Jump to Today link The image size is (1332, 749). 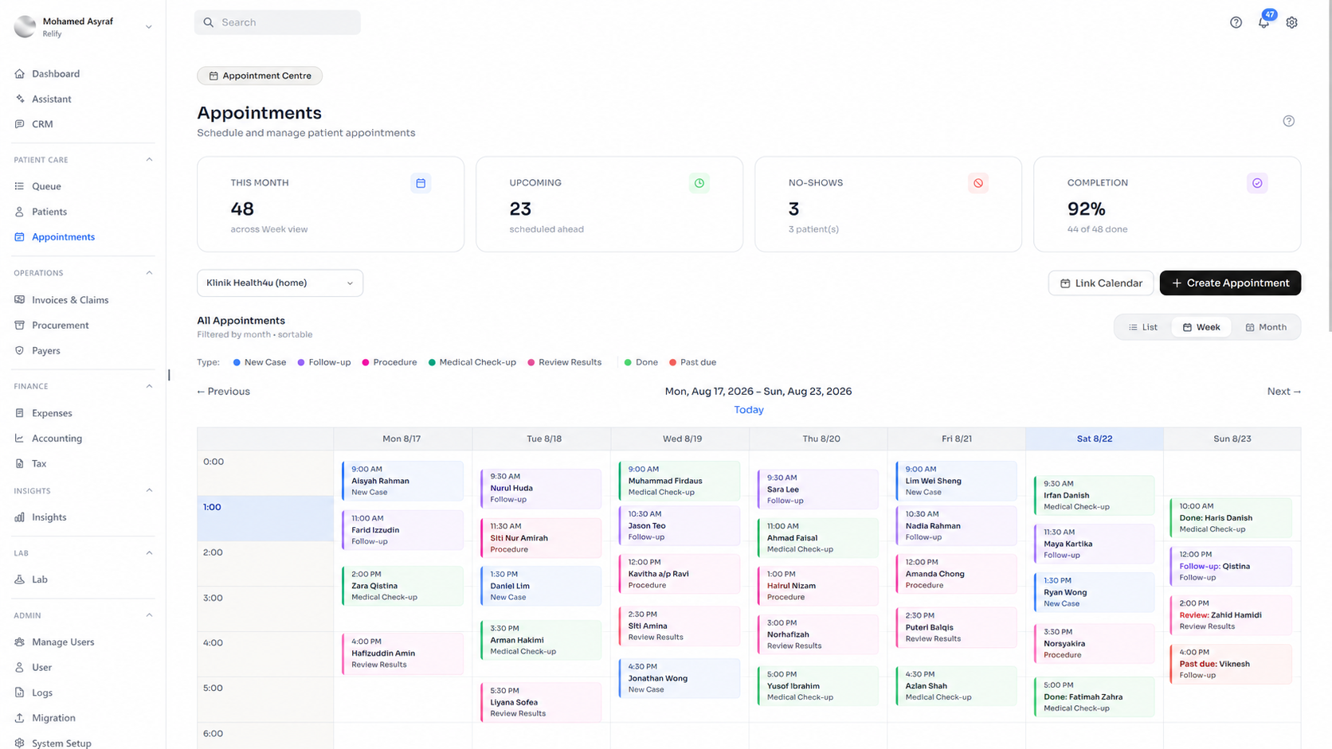[748, 410]
